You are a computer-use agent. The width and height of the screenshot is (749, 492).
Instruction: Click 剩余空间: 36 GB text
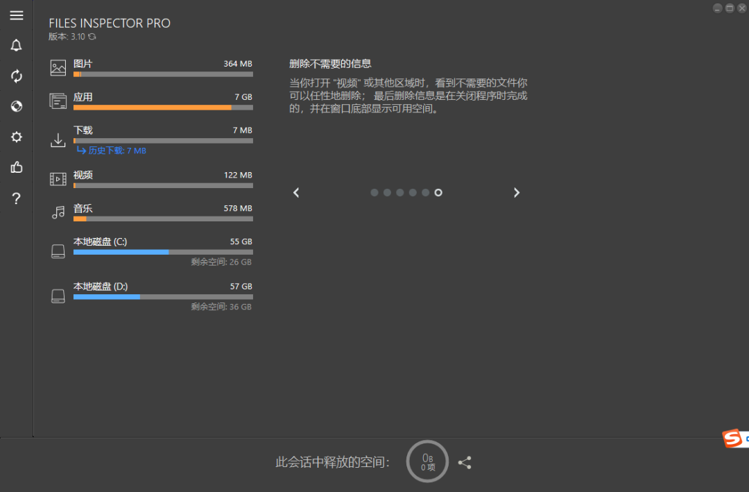221,307
